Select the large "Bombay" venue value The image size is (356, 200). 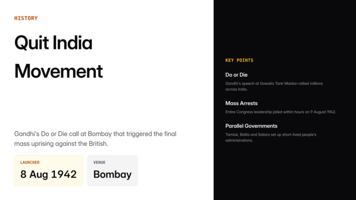pos(112,175)
